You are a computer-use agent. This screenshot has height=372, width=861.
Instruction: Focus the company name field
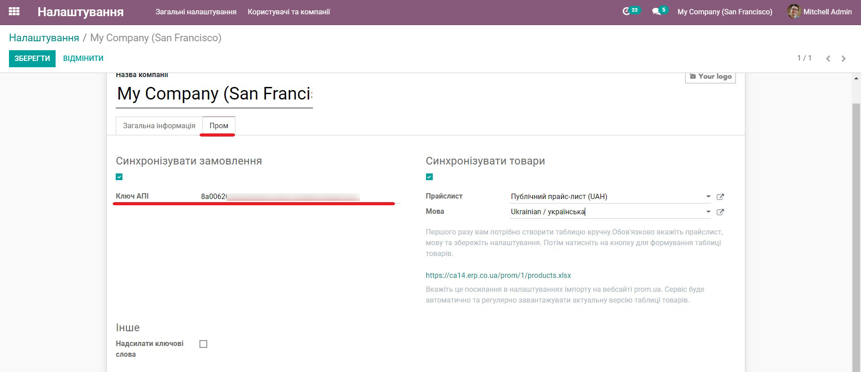point(214,94)
